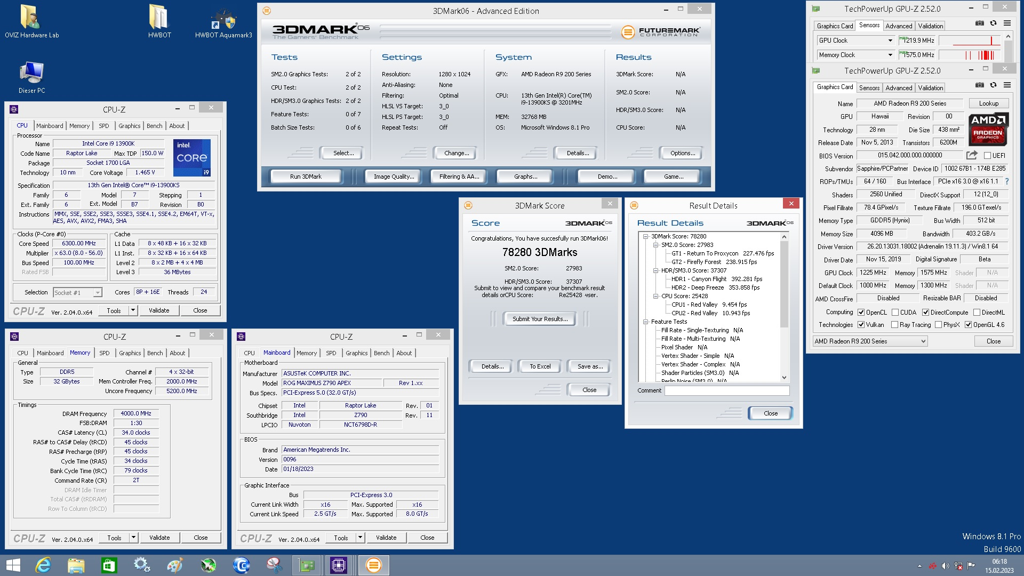Open SPD tab in CPU-Z Mainboard window

[x=331, y=353]
